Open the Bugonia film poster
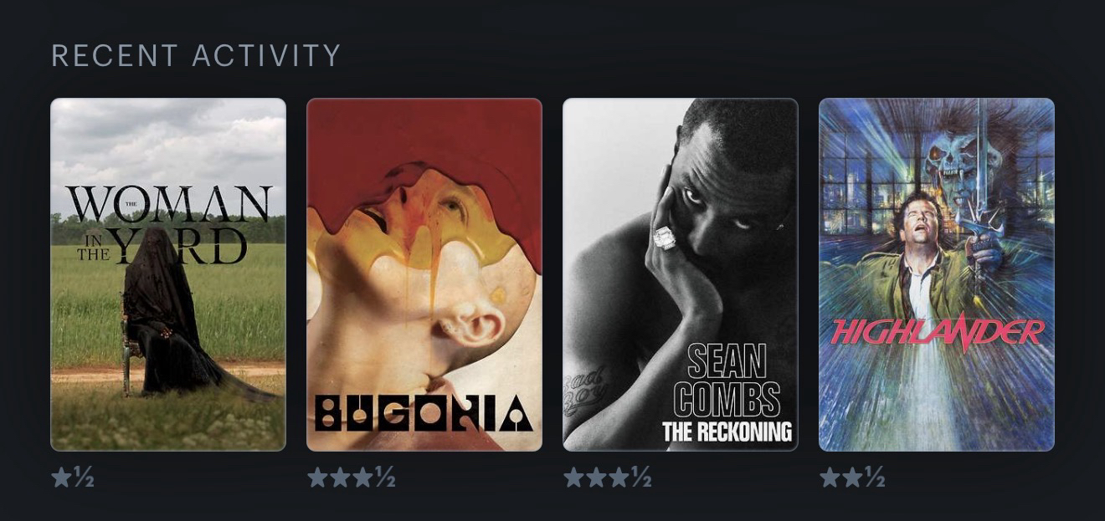The width and height of the screenshot is (1105, 521). [424, 275]
